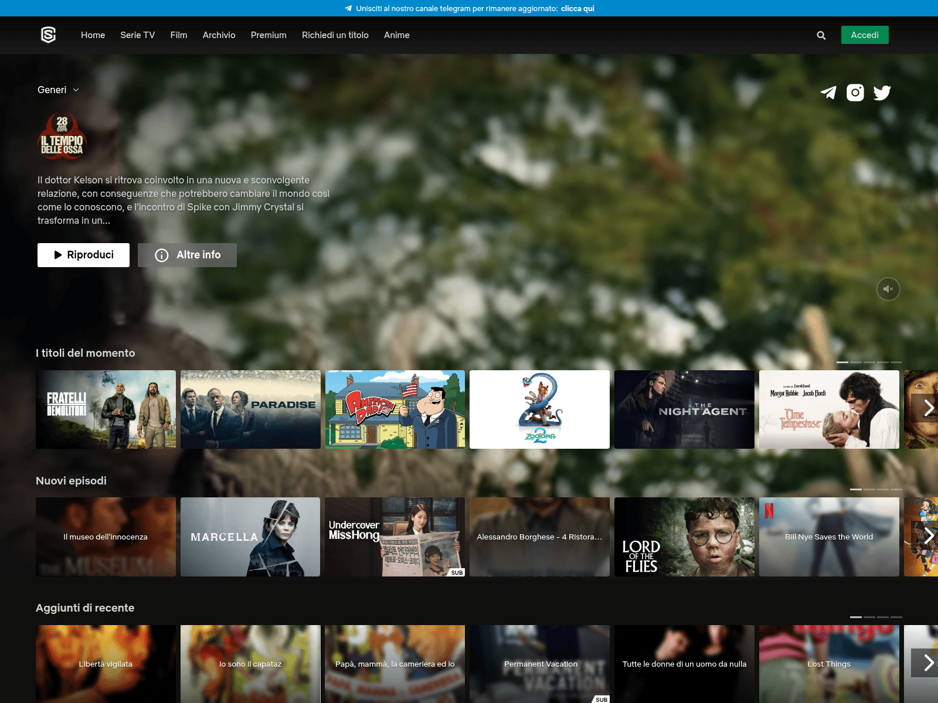Click the I titoli del momento heading
This screenshot has width=938, height=703.
click(86, 353)
